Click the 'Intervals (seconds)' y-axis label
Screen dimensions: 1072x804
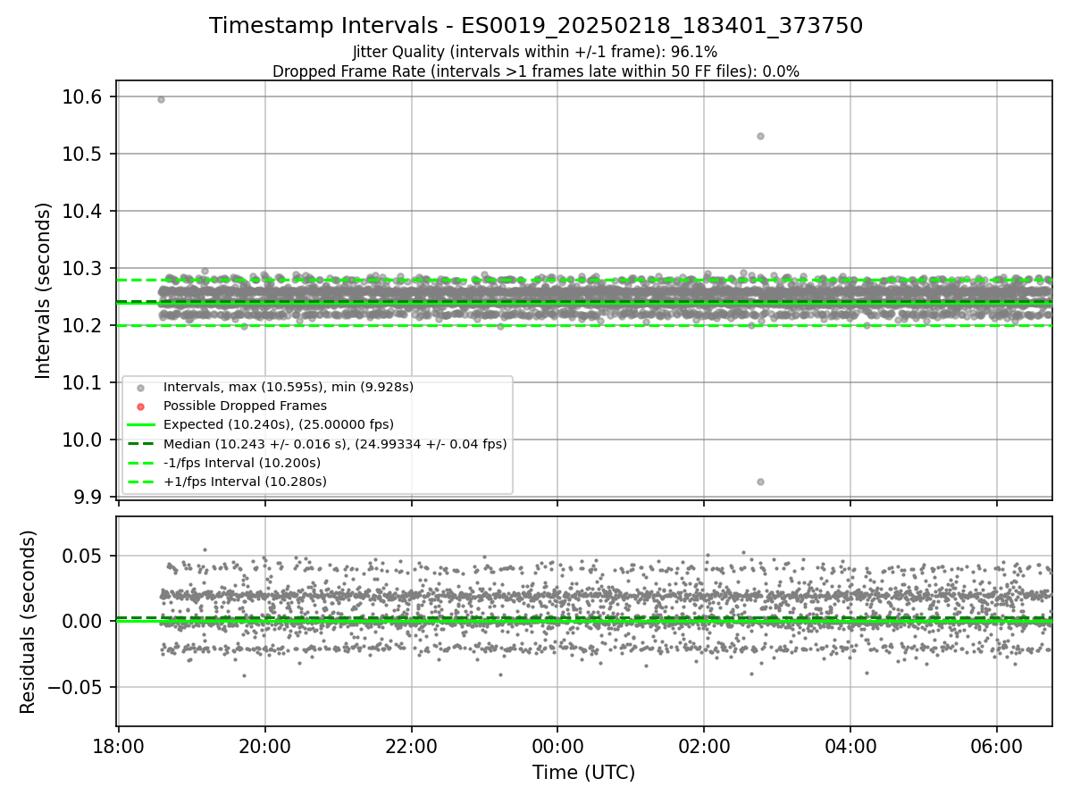pos(44,290)
